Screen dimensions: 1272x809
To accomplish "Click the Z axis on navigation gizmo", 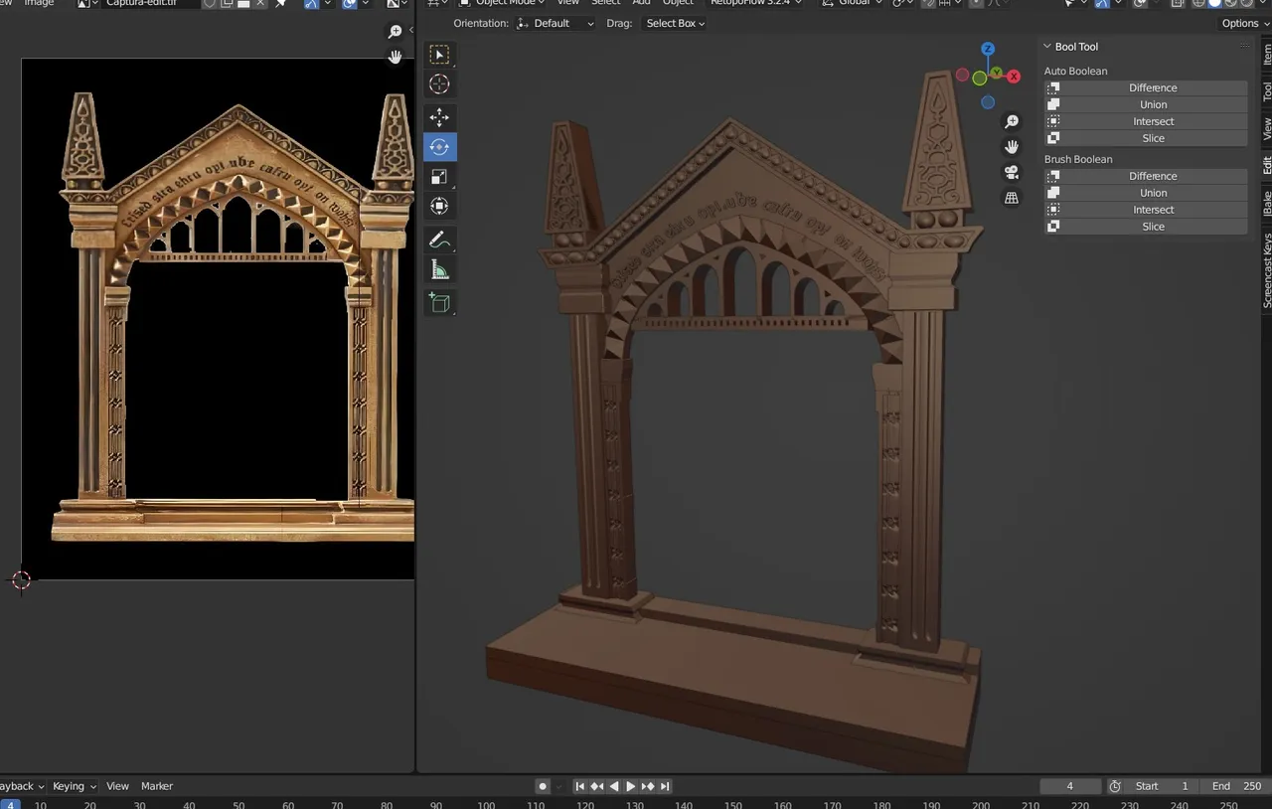I will (x=988, y=49).
